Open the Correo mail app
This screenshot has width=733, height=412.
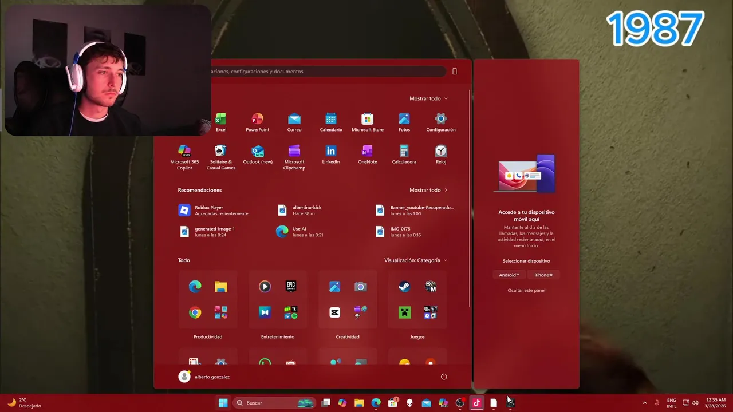point(294,122)
